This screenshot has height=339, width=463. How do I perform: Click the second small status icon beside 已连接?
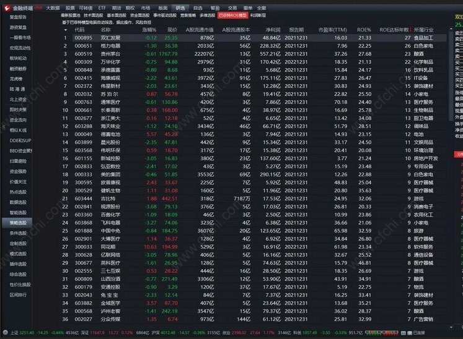tap(410, 333)
